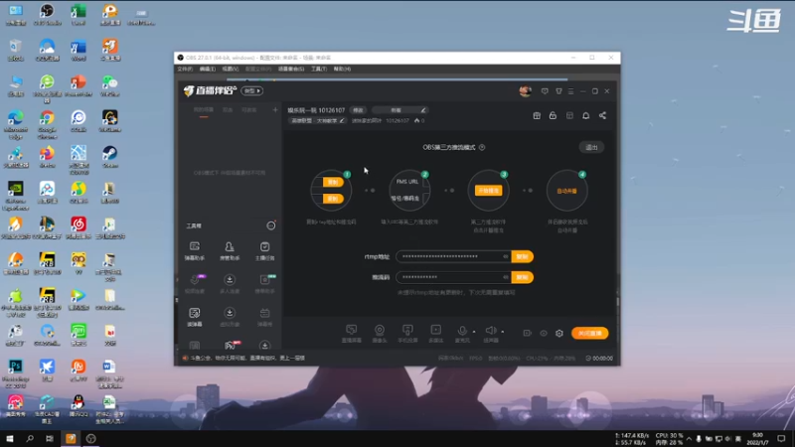The width and height of the screenshot is (795, 447).
Task: Open the settings gear in bottom bar
Action: tap(559, 333)
